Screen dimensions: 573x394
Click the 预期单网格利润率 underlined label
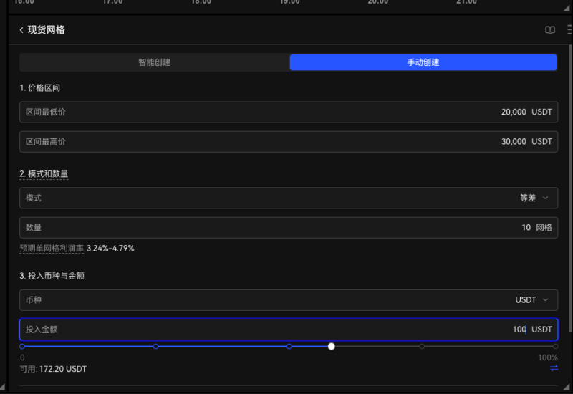coord(52,248)
